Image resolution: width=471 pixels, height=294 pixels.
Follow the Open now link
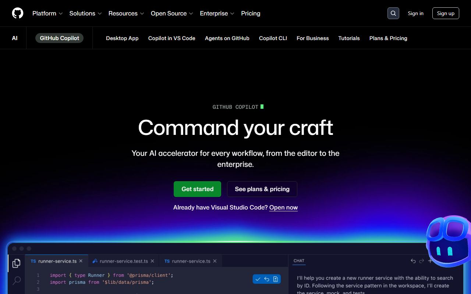(x=283, y=207)
